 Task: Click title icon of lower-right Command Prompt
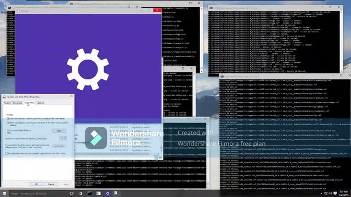[222, 77]
